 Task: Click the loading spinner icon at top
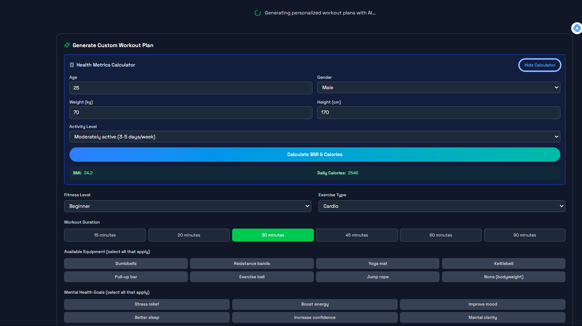[x=258, y=13]
